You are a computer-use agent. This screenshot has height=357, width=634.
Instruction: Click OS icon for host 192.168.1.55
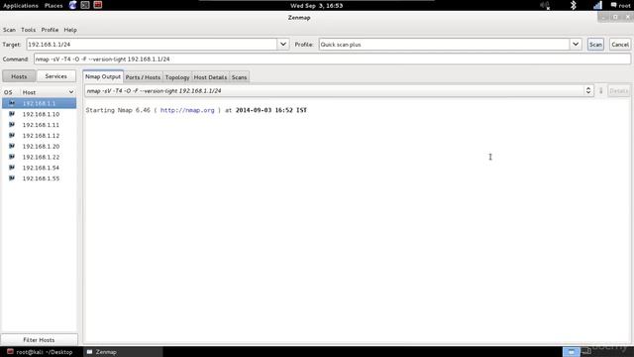click(x=12, y=178)
